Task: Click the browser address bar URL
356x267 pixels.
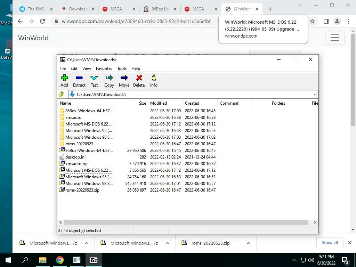Action: click(136, 21)
